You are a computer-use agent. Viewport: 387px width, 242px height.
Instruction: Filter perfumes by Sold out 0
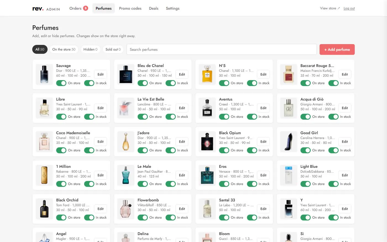(113, 49)
